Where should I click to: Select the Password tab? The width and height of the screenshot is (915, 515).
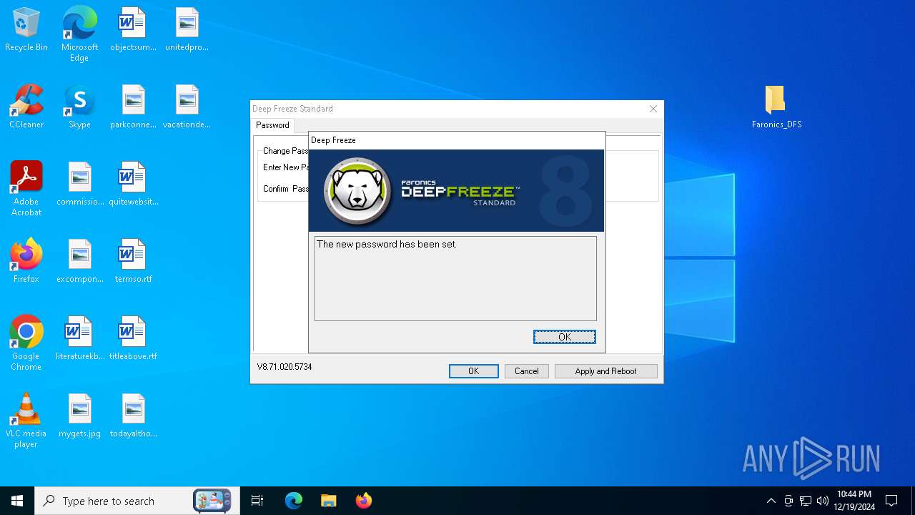272,125
